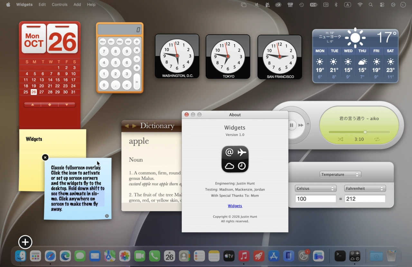This screenshot has height=267, width=412.
Task: Toggle repeat in the music widget
Action: click(377, 139)
